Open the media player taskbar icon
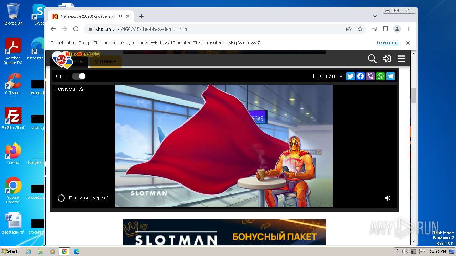 pos(52,251)
